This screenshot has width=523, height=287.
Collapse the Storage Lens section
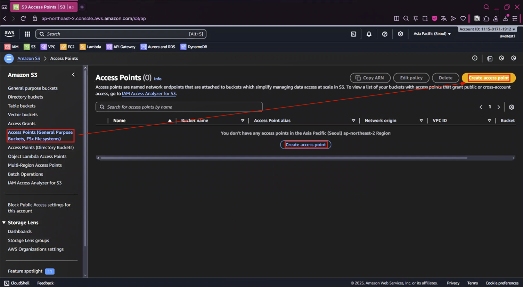(4, 222)
